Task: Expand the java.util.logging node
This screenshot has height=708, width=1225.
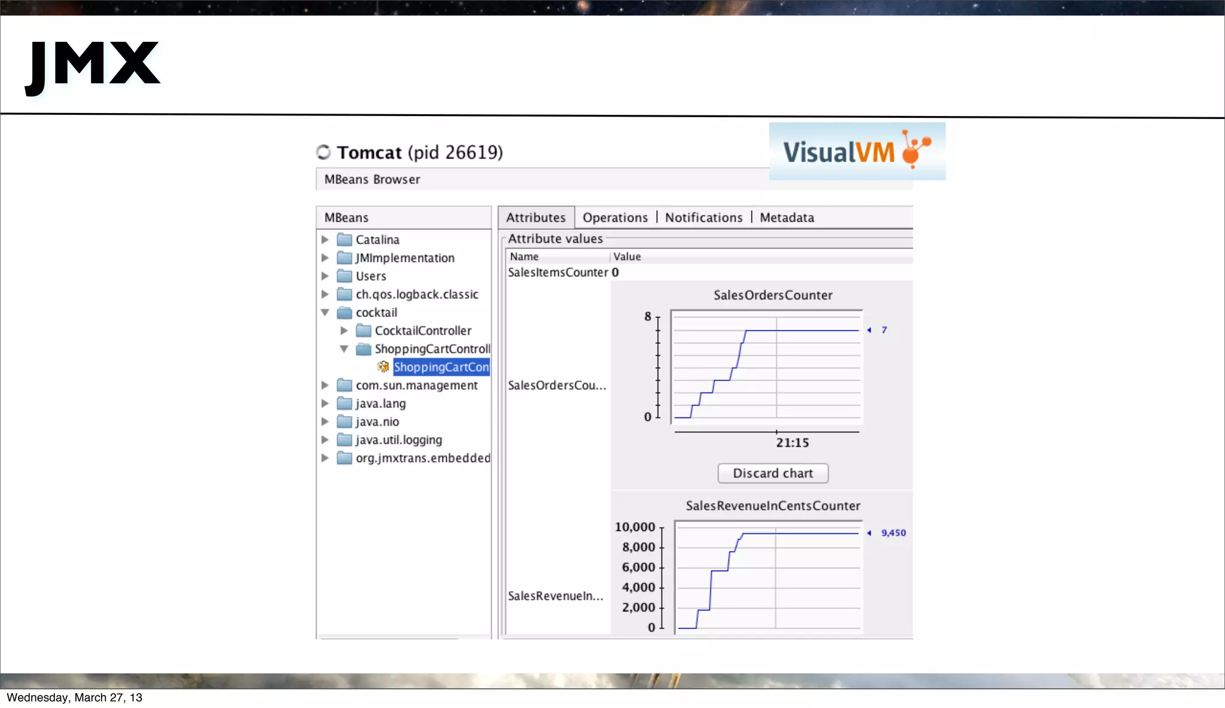Action: [x=325, y=440]
